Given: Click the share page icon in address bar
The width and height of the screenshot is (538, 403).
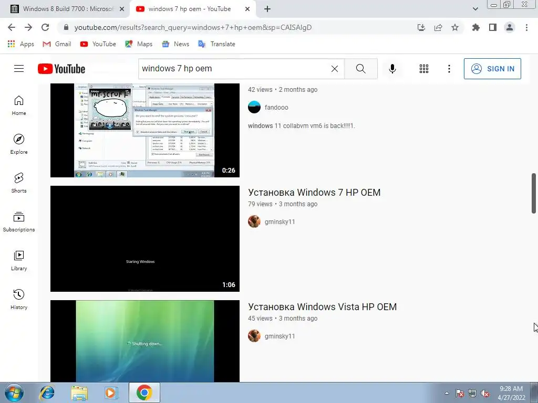Looking at the screenshot, I should (438, 27).
